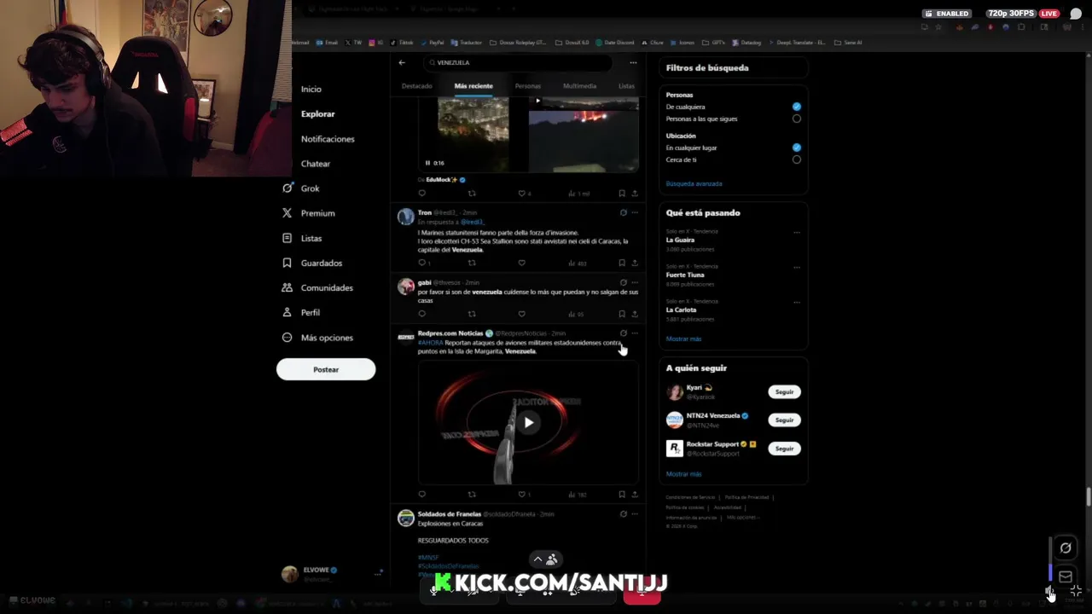The height and width of the screenshot is (614, 1092).
Task: Play the Redpres.com Noticias video
Action: (x=529, y=422)
